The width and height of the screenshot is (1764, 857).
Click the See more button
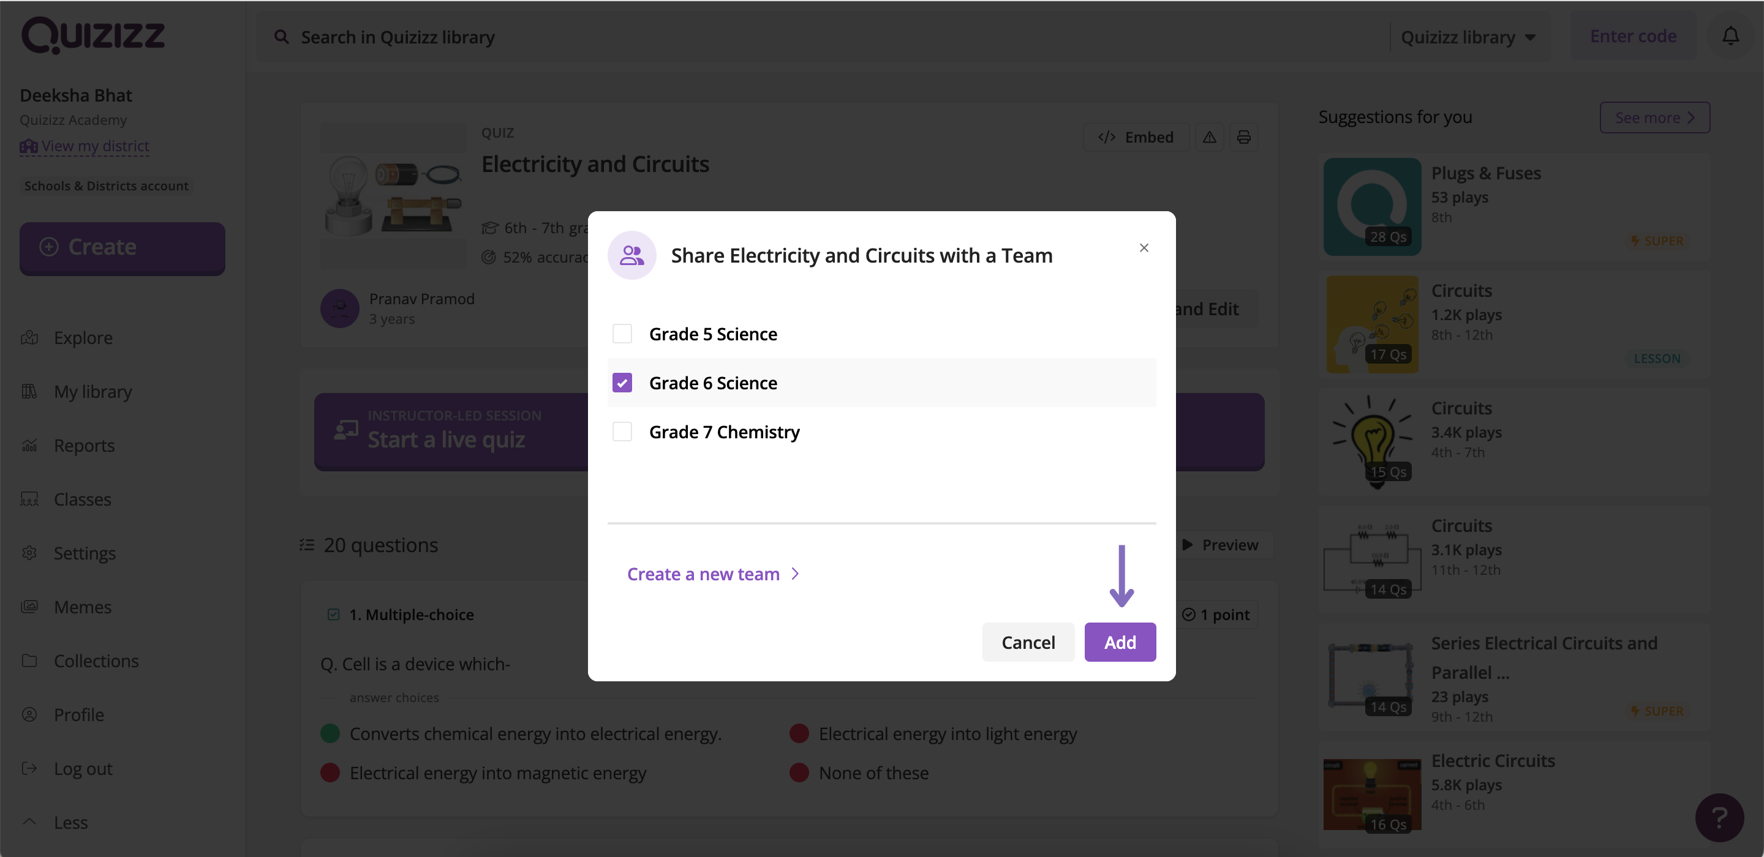(1654, 117)
